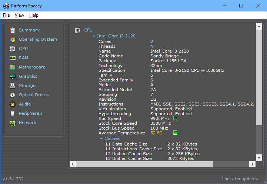The height and width of the screenshot is (184, 267).
Task: Click the Average Temperature 52 °C reading
Action: 157,133
